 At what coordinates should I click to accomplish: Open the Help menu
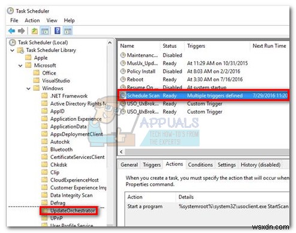click(70, 20)
